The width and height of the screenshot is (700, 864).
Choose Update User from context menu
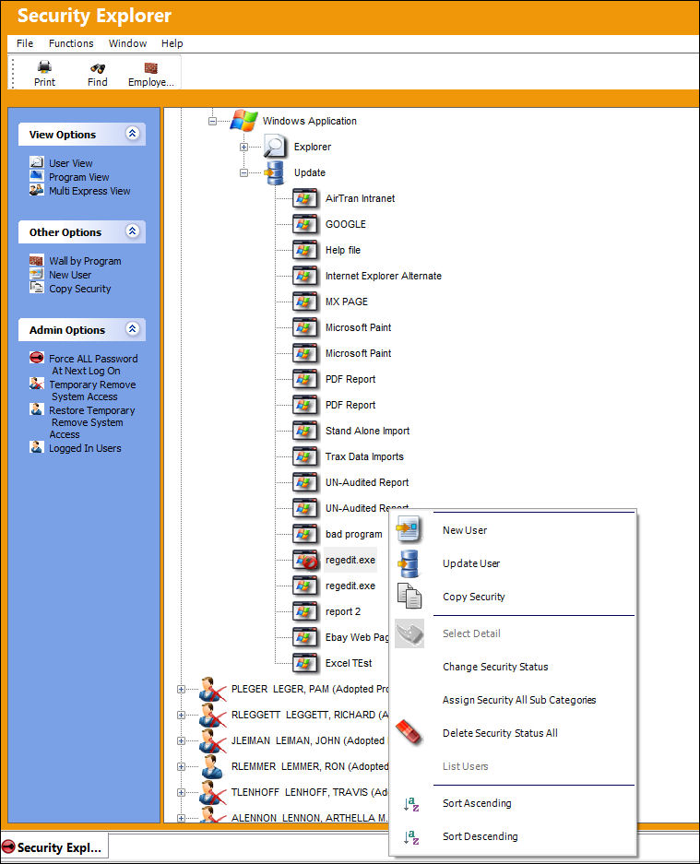[471, 563]
